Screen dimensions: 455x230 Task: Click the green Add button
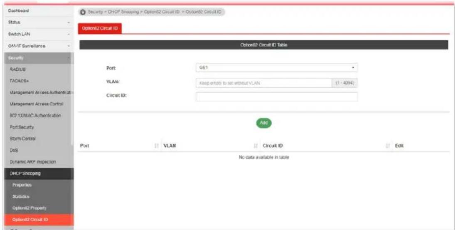[x=264, y=123]
